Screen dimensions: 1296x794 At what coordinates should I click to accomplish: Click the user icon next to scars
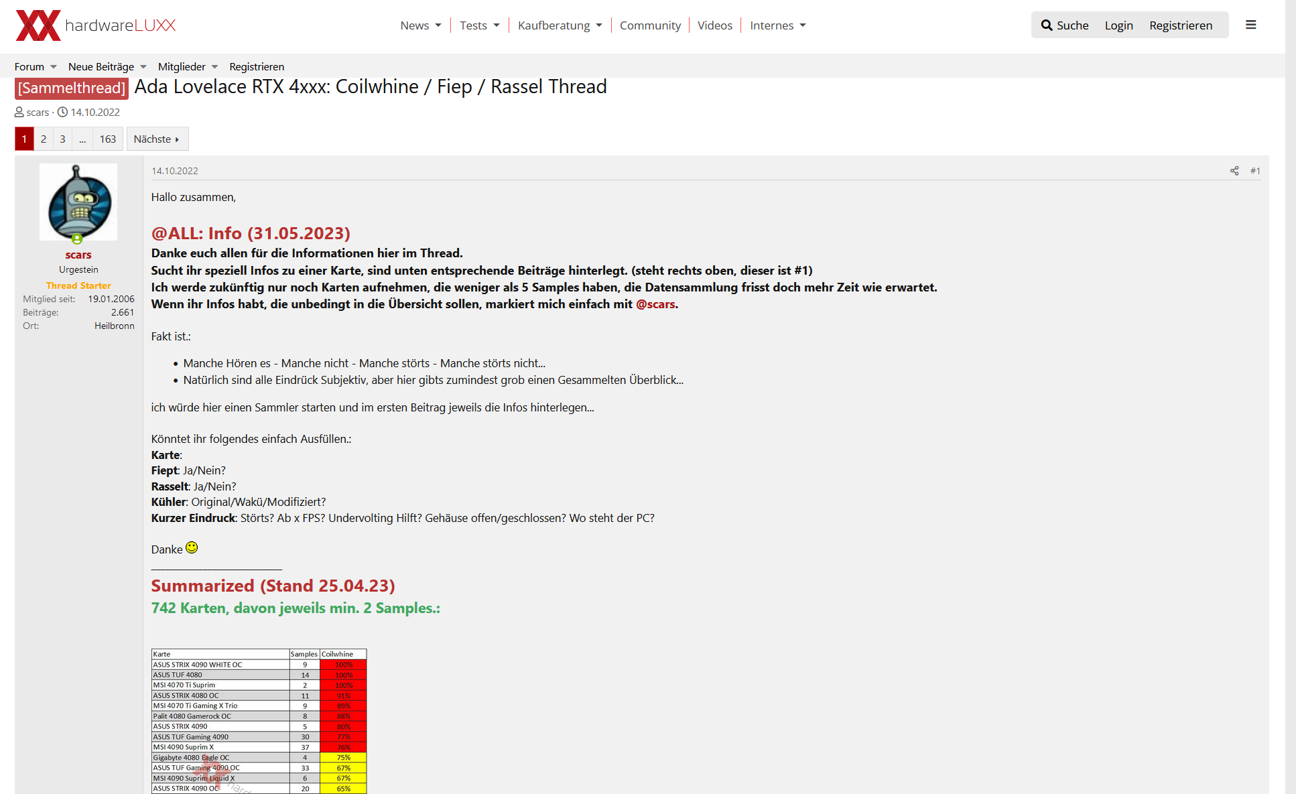tap(19, 112)
